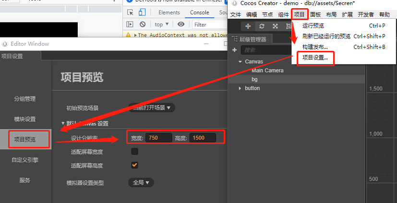Expand the button node in hierarchy

pos(240,88)
